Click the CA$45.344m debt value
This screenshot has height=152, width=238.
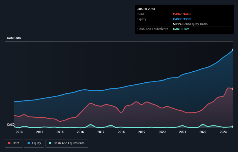pyautogui.click(x=182, y=14)
